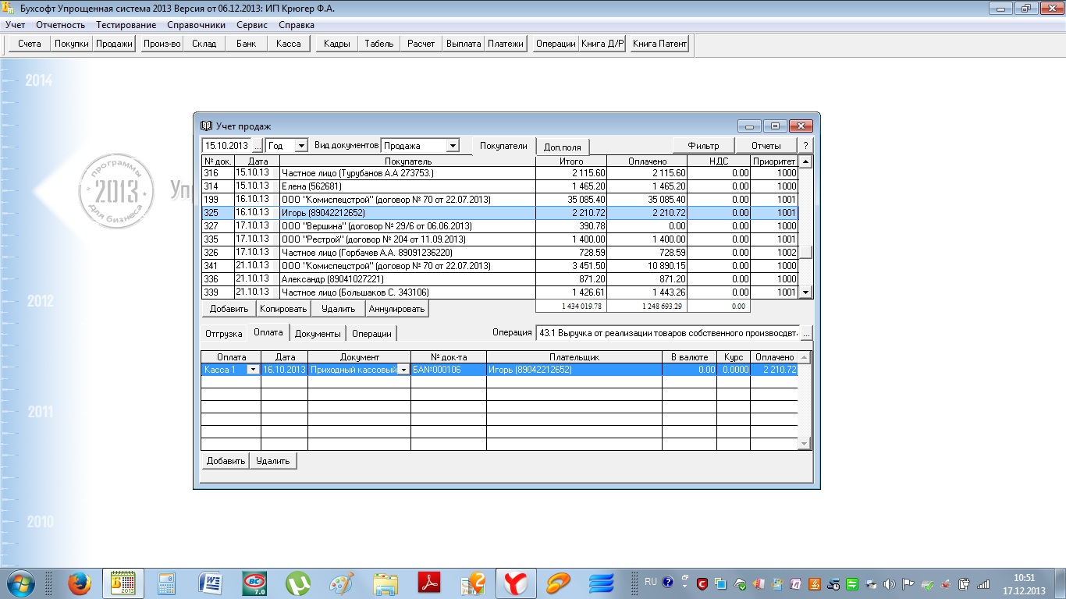Expand the Год period dropdown
1066x599 pixels.
coord(301,146)
